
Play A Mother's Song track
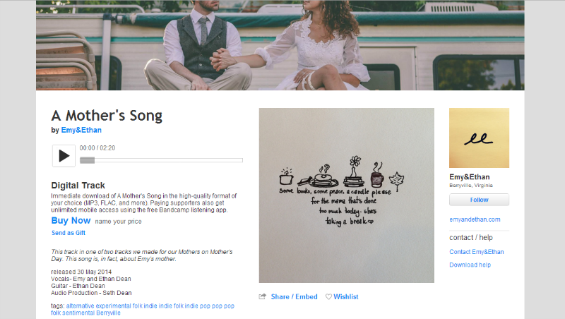pos(64,156)
